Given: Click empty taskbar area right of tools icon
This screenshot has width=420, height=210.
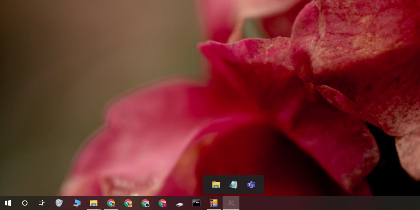Looking at the screenshot, I should point(329,203).
